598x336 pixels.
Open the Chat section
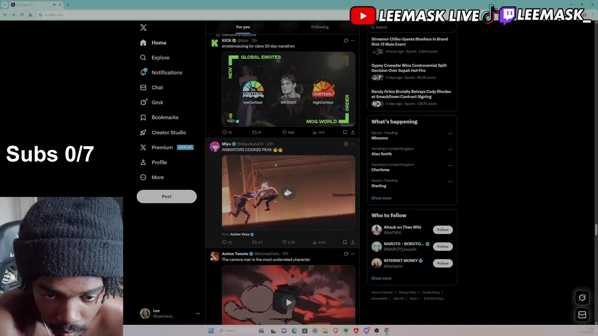(151, 87)
